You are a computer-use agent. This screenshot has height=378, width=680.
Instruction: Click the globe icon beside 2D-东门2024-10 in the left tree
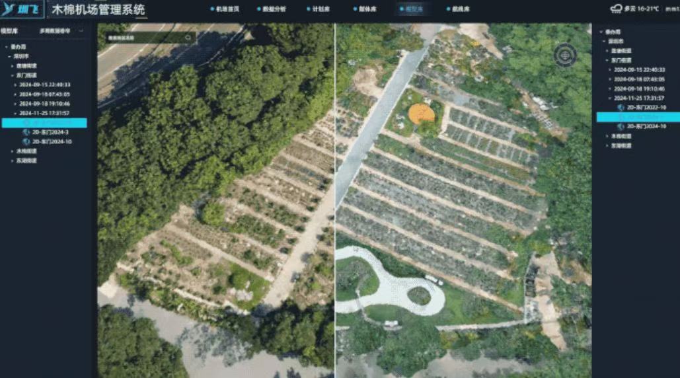pyautogui.click(x=26, y=141)
